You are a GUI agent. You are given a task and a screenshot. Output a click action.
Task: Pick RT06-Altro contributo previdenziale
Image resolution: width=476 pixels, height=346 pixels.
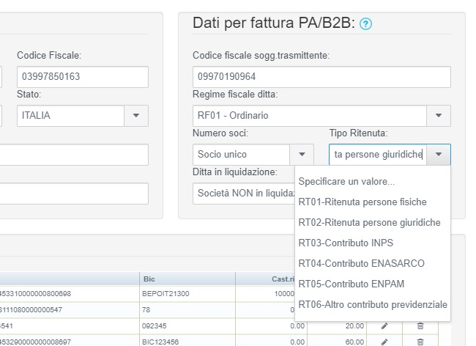click(373, 304)
